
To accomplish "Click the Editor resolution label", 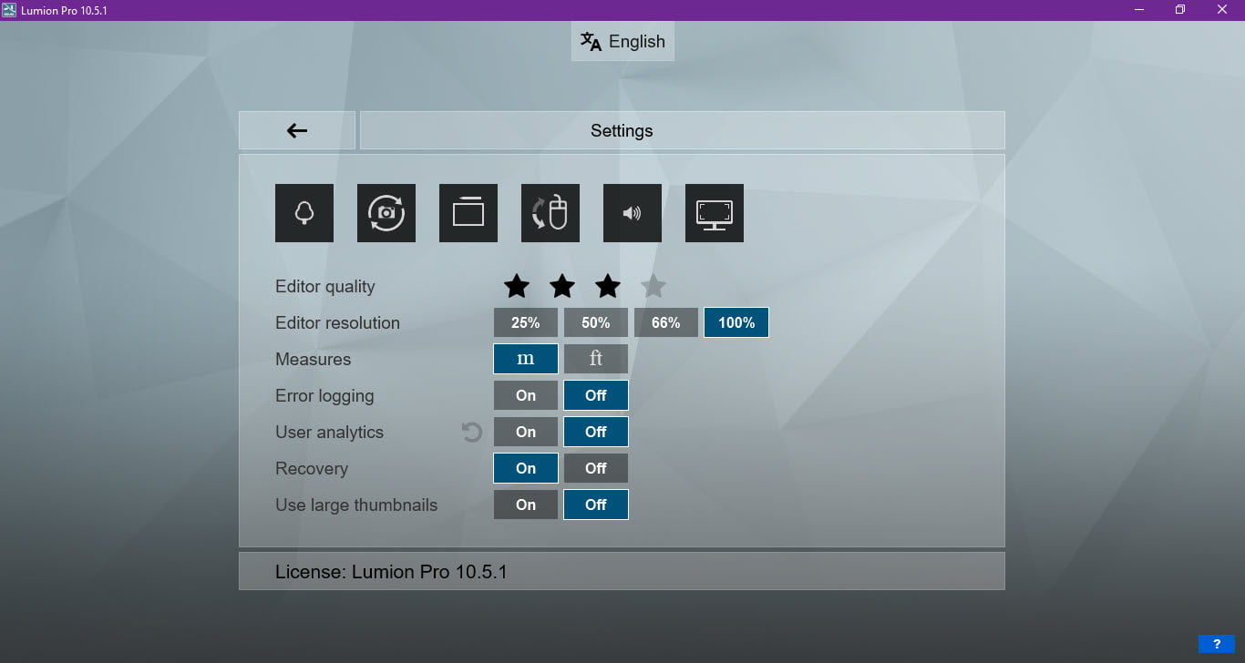I will tap(337, 322).
